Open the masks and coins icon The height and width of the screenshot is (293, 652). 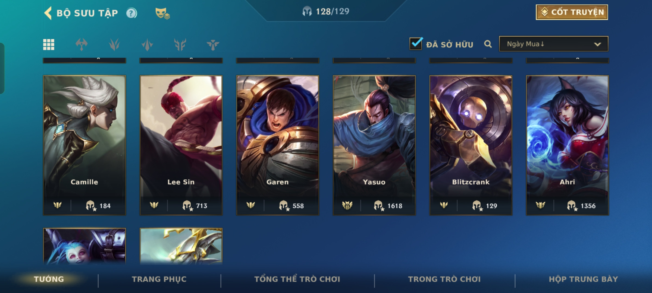tap(162, 13)
